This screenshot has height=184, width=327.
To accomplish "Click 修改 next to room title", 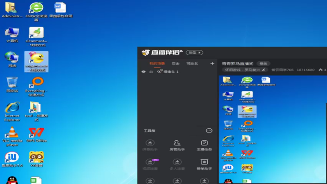I will [x=263, y=63].
